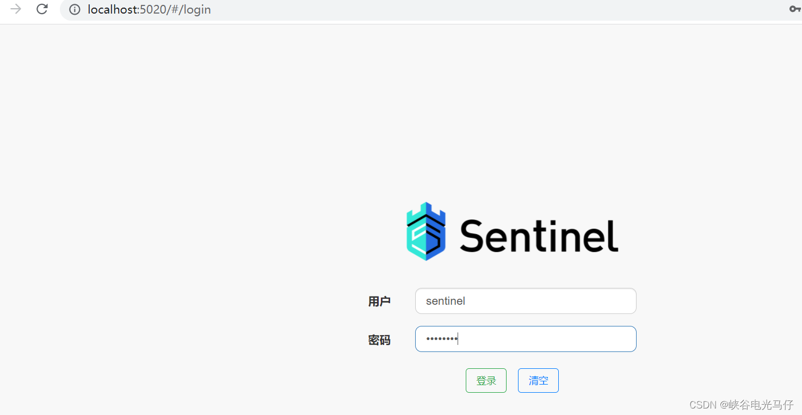
Task: Click the grayed forward navigation arrow
Action: coord(15,9)
